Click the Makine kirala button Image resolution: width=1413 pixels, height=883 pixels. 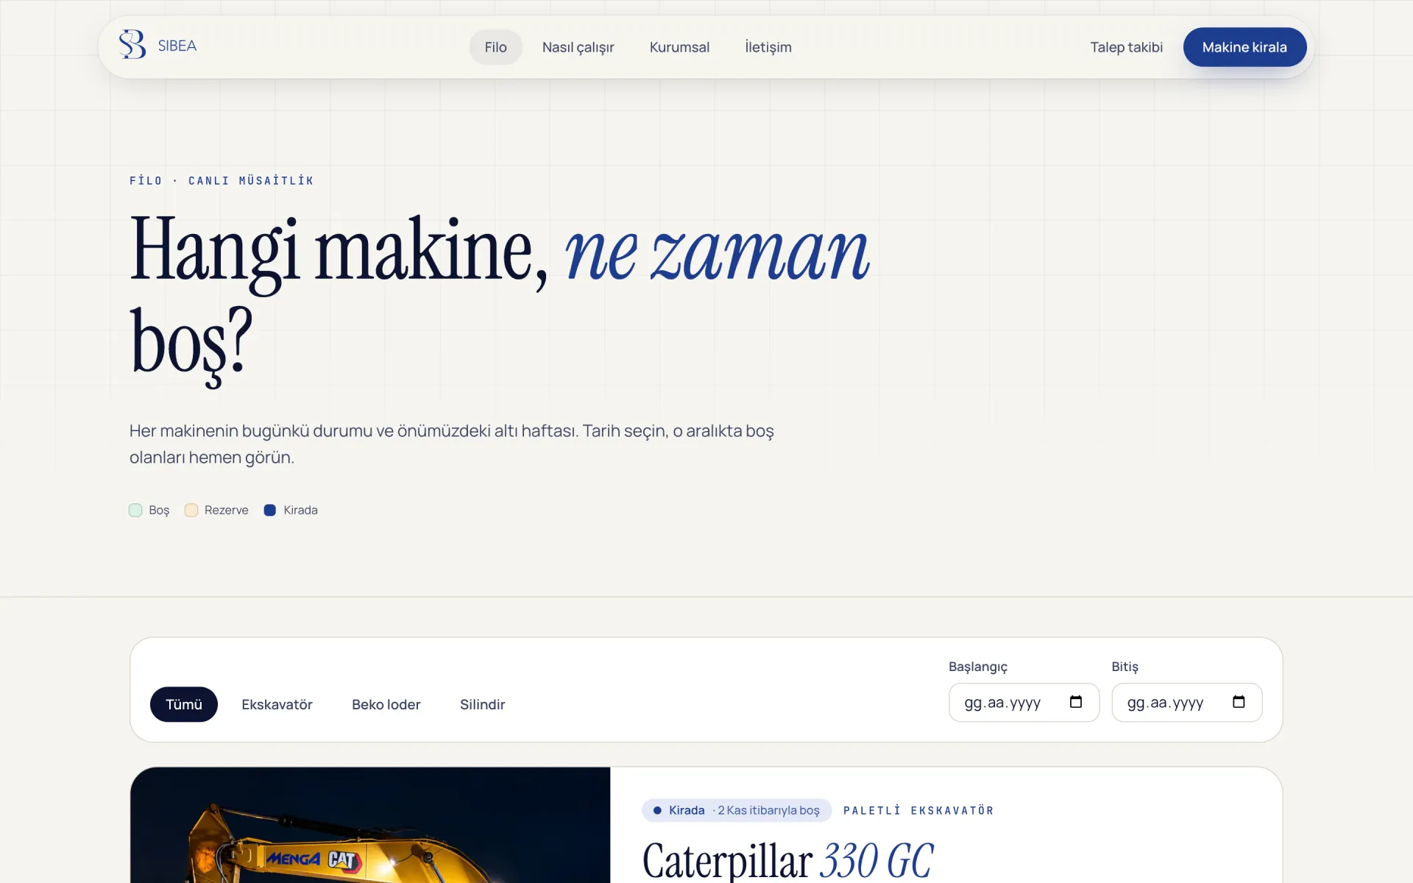1244,47
